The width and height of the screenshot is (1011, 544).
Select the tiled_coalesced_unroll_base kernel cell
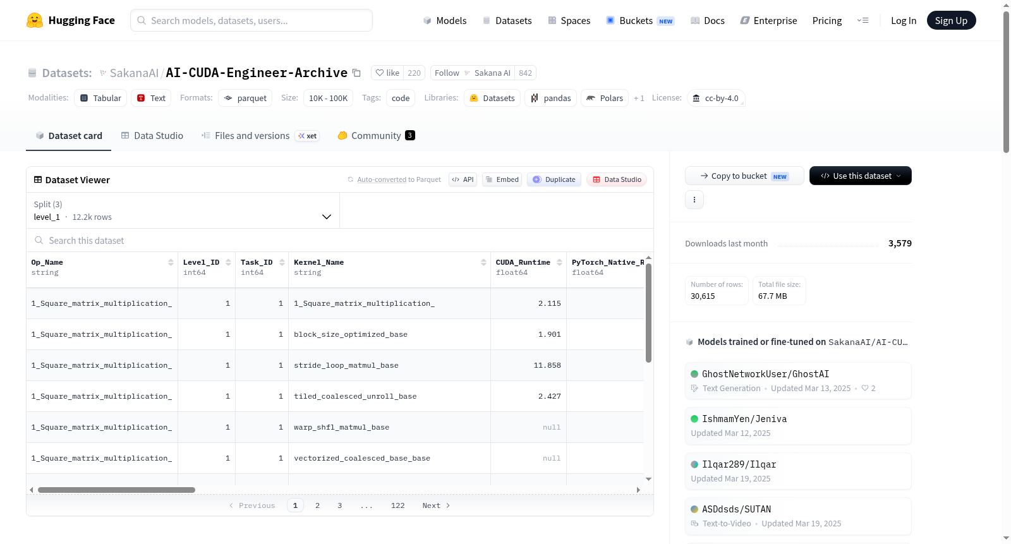pyautogui.click(x=389, y=396)
